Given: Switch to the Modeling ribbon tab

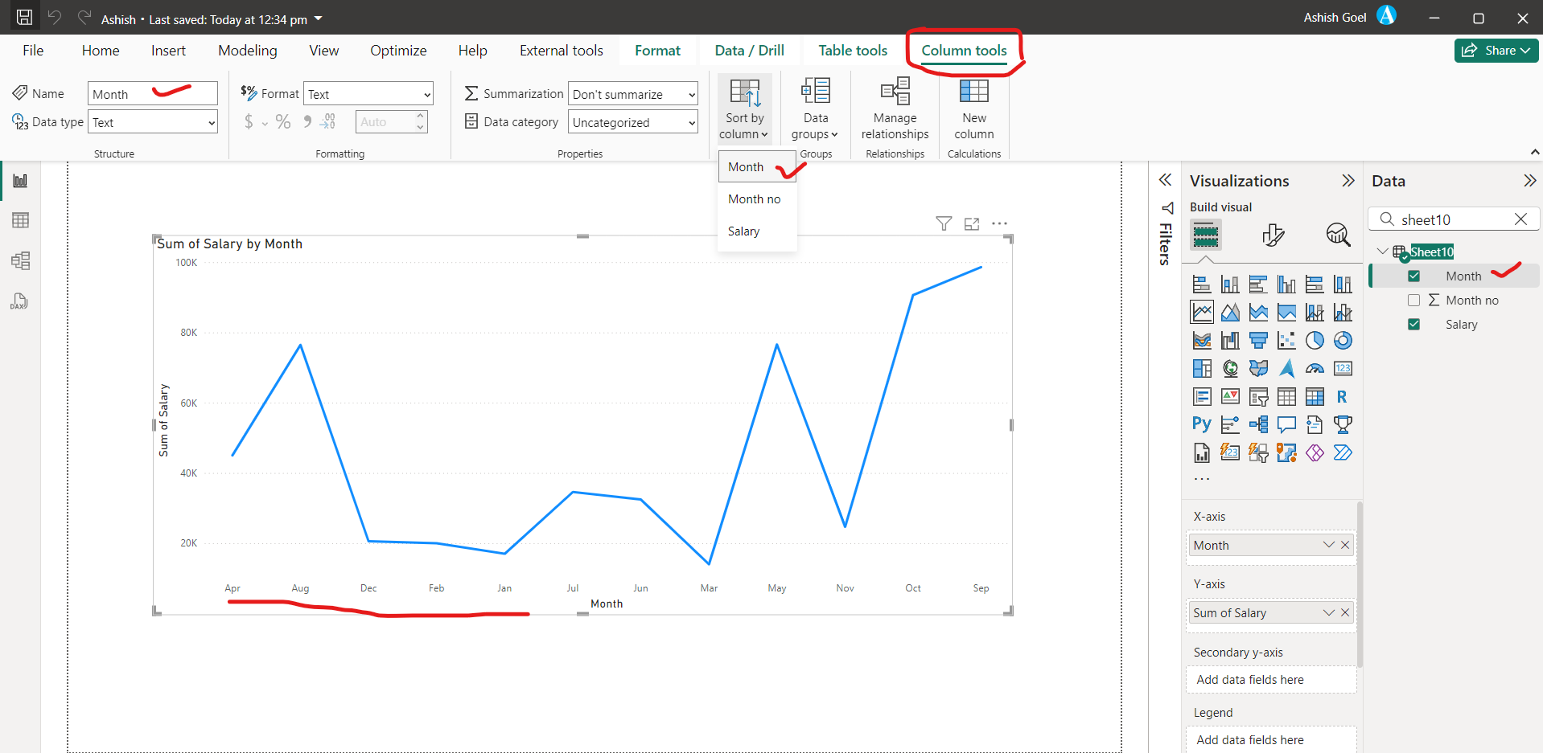Looking at the screenshot, I should click(x=247, y=50).
